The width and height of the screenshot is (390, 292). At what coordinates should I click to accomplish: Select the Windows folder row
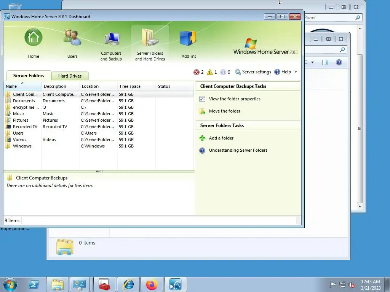coord(99,146)
